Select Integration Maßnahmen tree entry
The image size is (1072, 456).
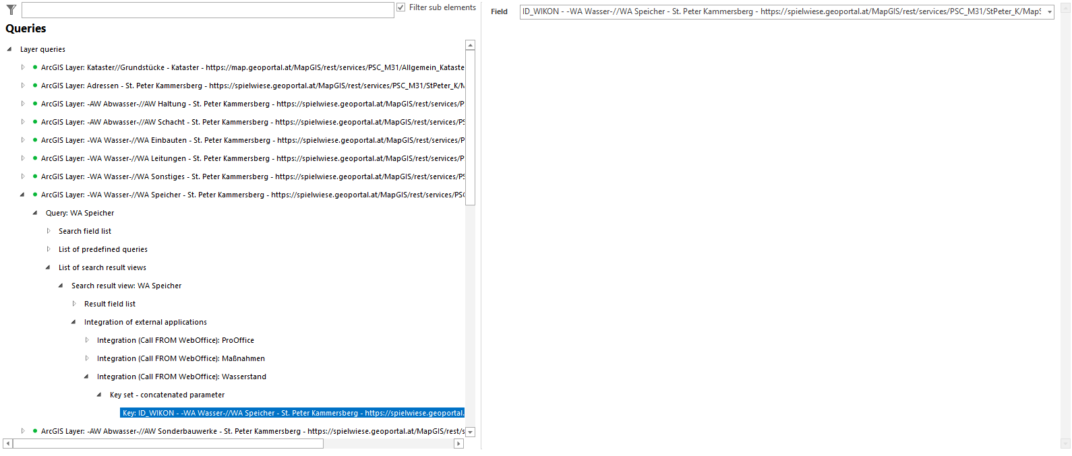point(180,358)
